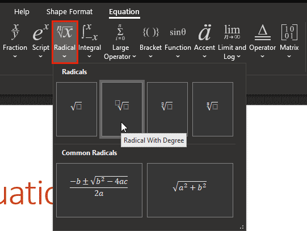Click the Radical structure icon
The height and width of the screenshot is (231, 307).
tap(65, 32)
